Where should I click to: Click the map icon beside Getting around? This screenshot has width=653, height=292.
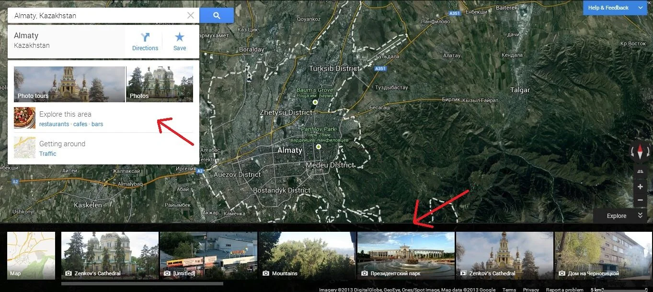click(x=24, y=147)
